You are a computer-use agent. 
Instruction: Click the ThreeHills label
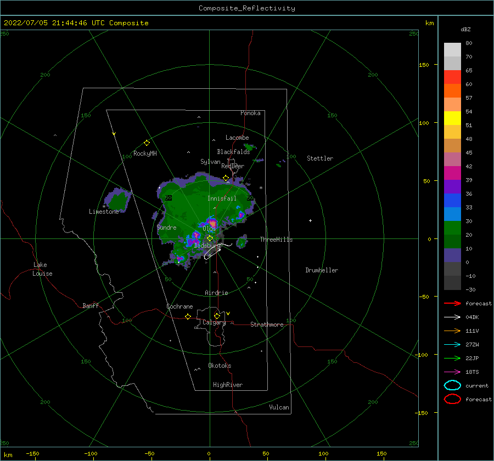[276, 240]
